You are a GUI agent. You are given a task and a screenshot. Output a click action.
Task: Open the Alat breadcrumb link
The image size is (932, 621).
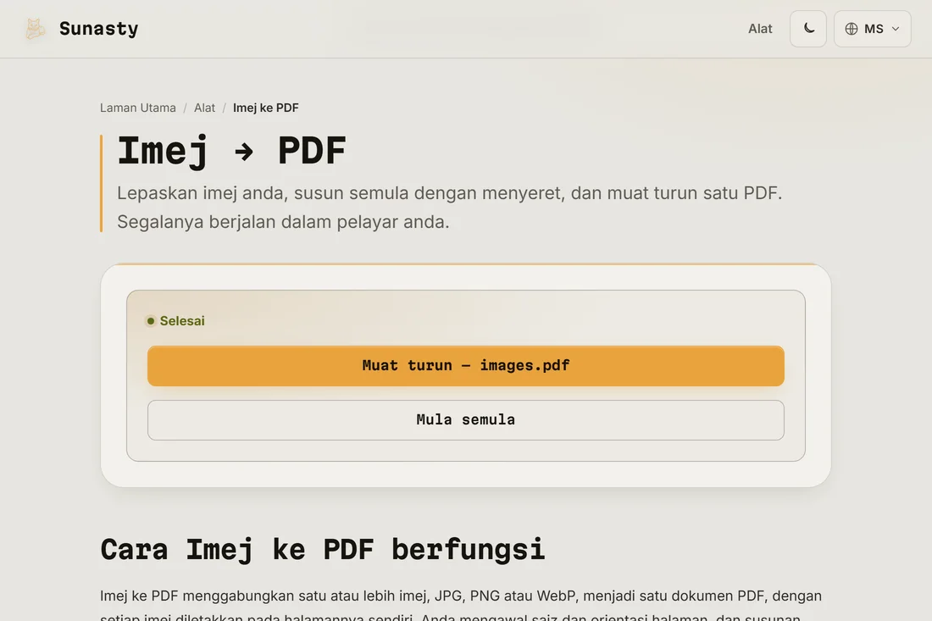tap(204, 108)
